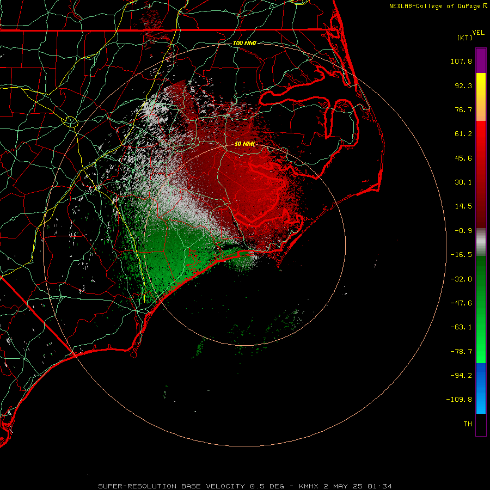Click the 107.8 legend value
490x490 pixels.
pos(461,61)
